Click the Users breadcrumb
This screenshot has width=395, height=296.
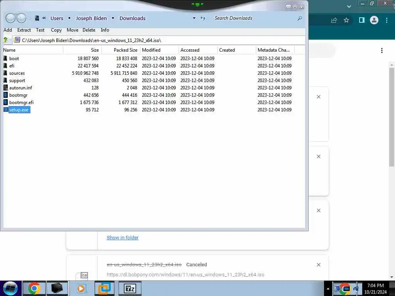[x=57, y=18]
